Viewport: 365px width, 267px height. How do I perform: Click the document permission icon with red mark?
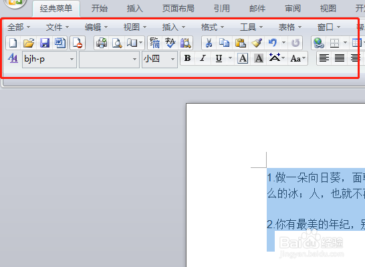point(78,43)
